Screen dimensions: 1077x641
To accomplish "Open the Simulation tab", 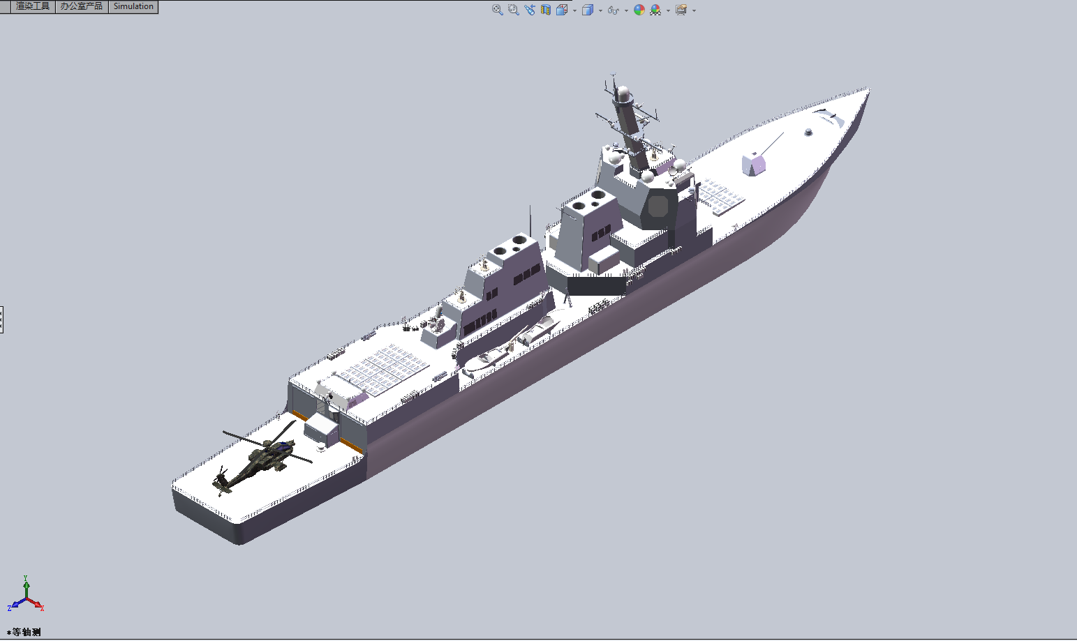I will tap(133, 6).
